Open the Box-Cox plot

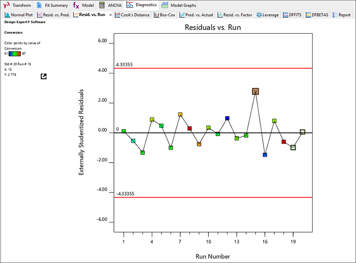(165, 15)
